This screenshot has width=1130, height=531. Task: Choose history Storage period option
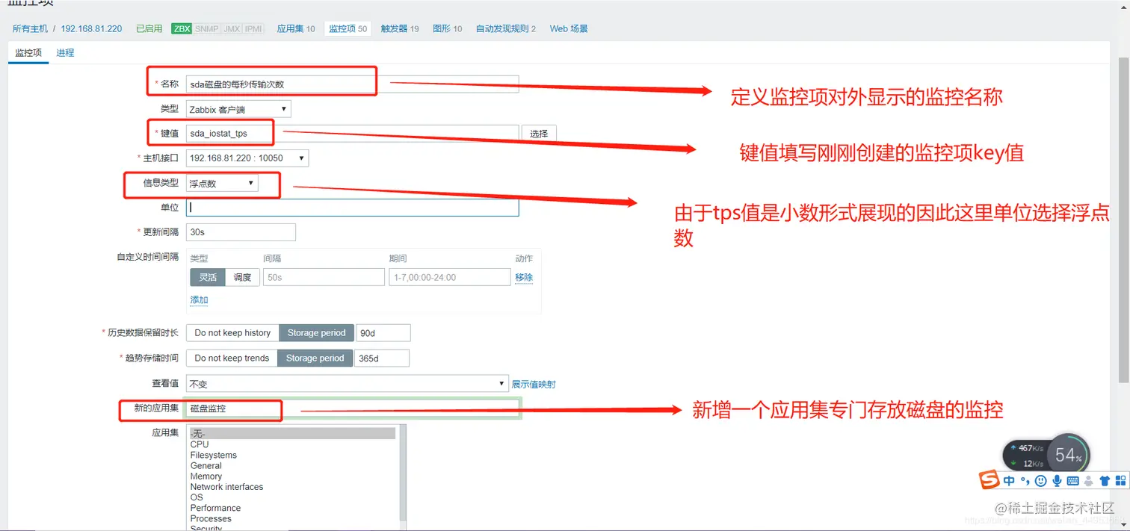point(317,333)
